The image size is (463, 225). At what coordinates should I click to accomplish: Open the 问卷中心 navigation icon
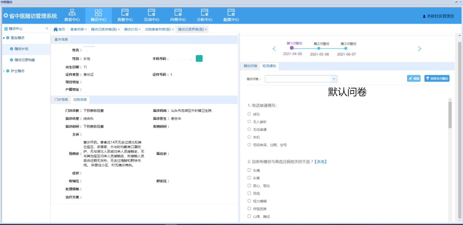(178, 15)
